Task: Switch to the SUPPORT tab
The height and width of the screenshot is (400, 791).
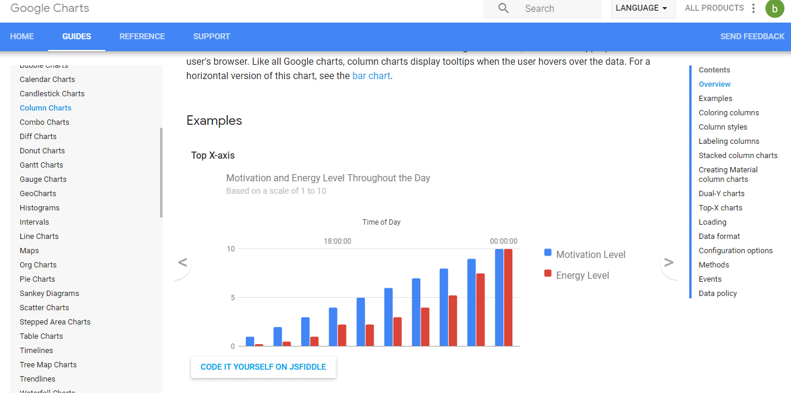Action: [211, 36]
